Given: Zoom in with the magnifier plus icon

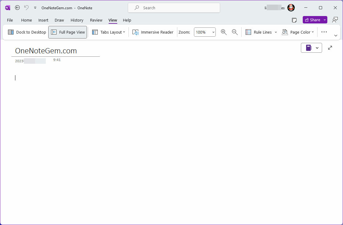Looking at the screenshot, I should pos(223,32).
